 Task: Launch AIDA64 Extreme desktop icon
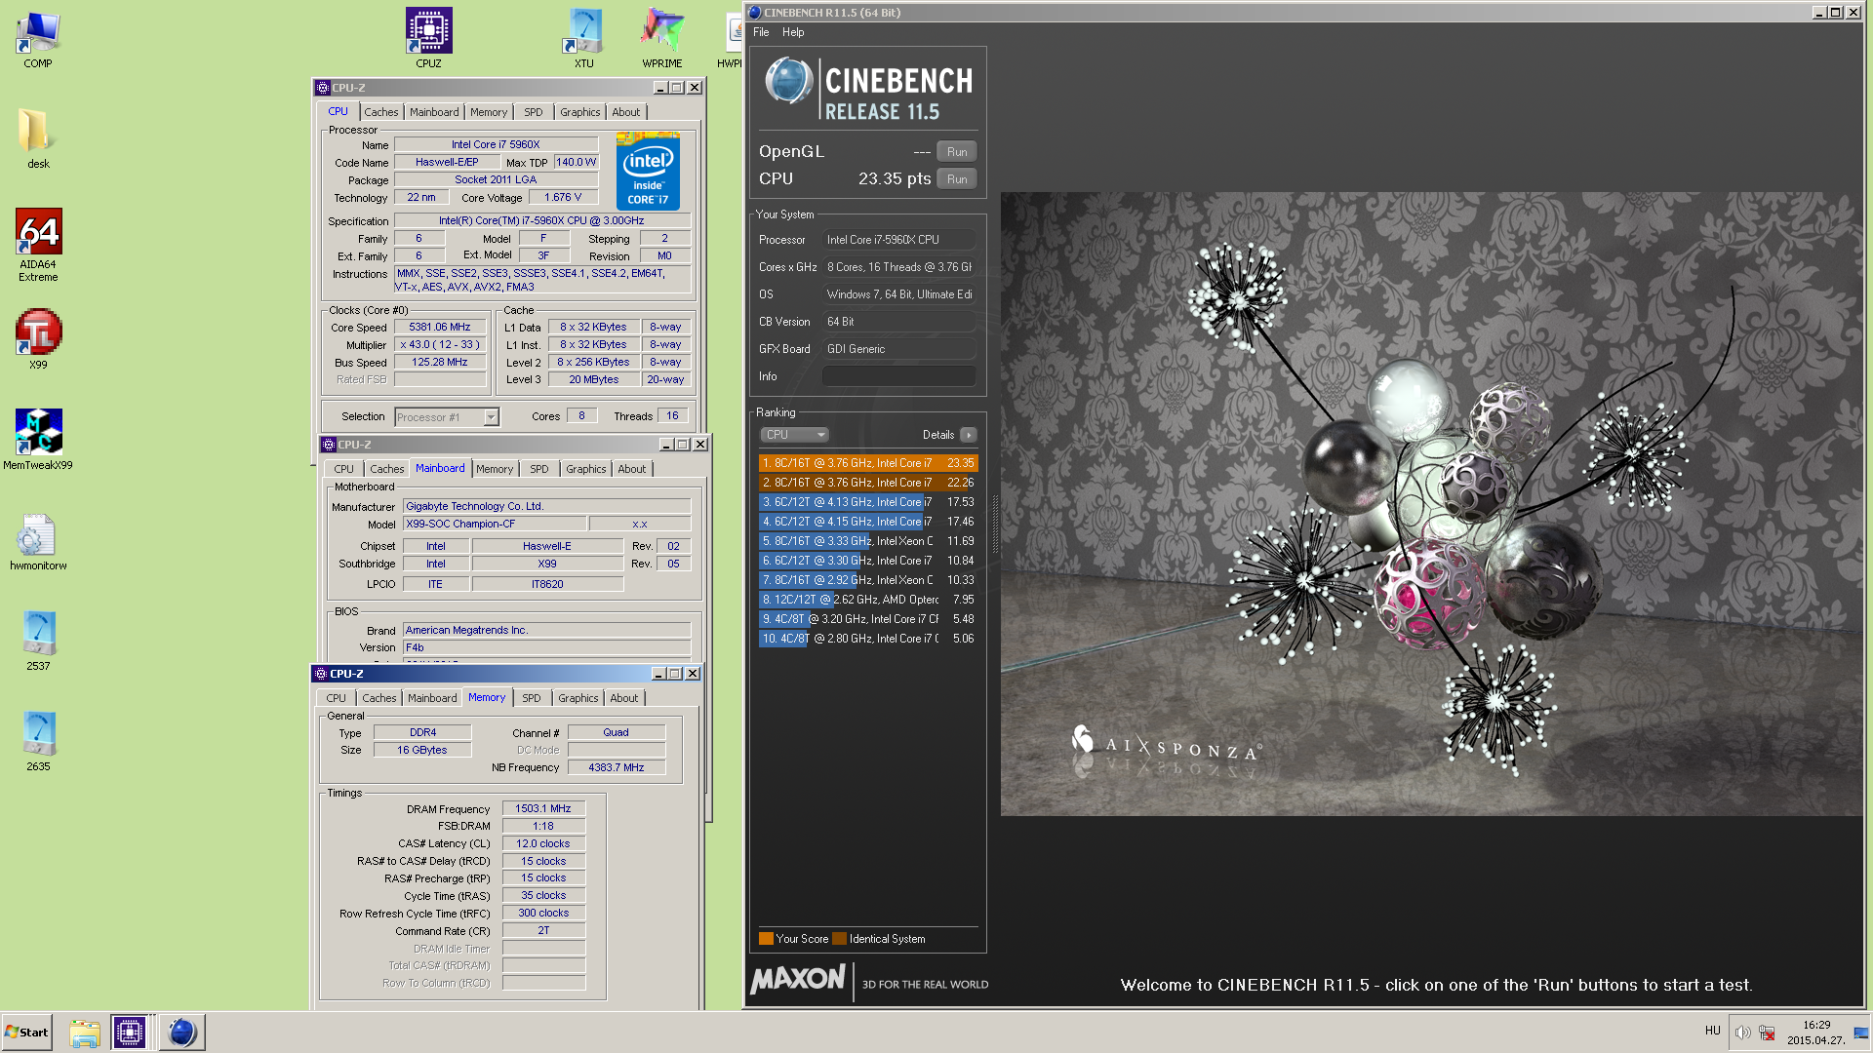pyautogui.click(x=38, y=245)
